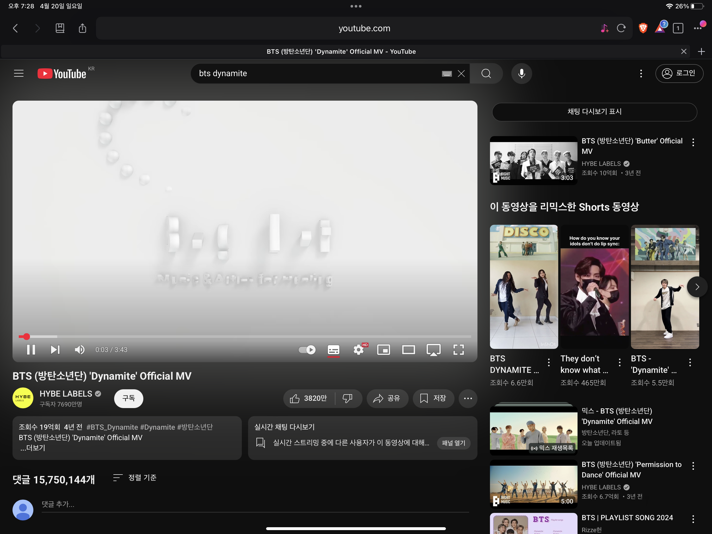Viewport: 712px width, 534px height.
Task: Toggle subtitles on the player
Action: click(x=333, y=349)
